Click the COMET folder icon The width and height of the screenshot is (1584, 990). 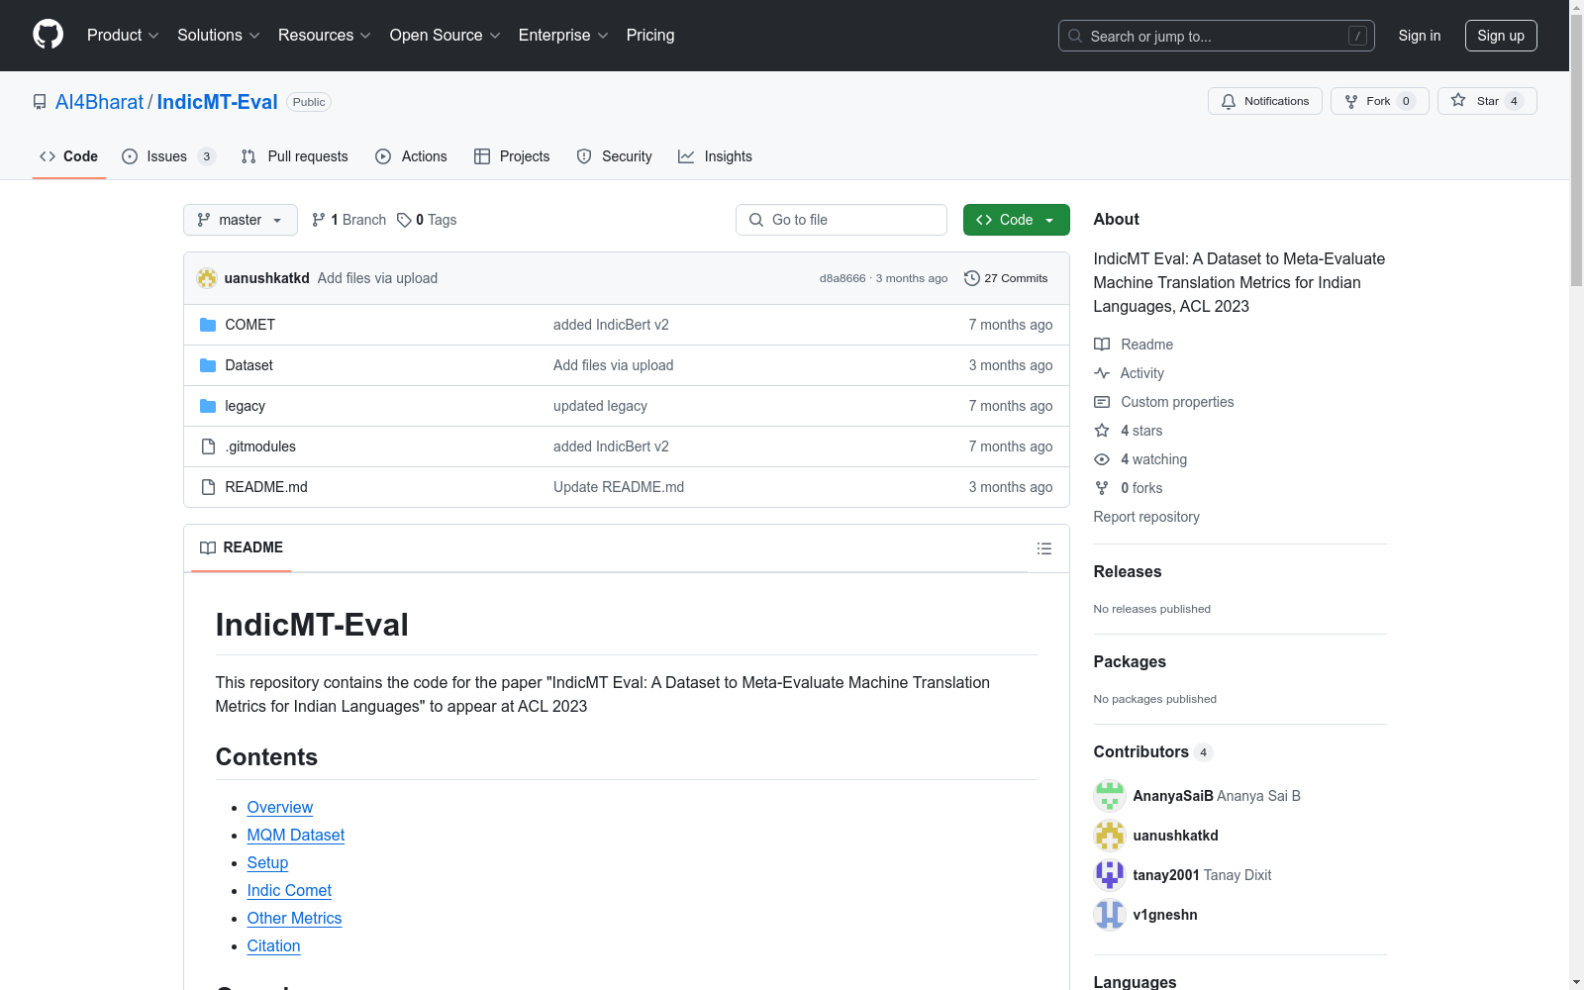click(208, 325)
